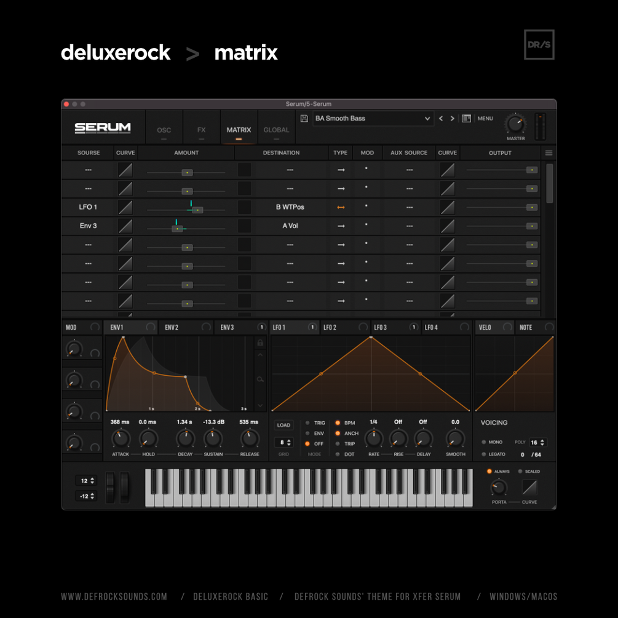Image resolution: width=618 pixels, height=618 pixels.
Task: Change pitch bend down stepper -12
Action: click(x=86, y=496)
